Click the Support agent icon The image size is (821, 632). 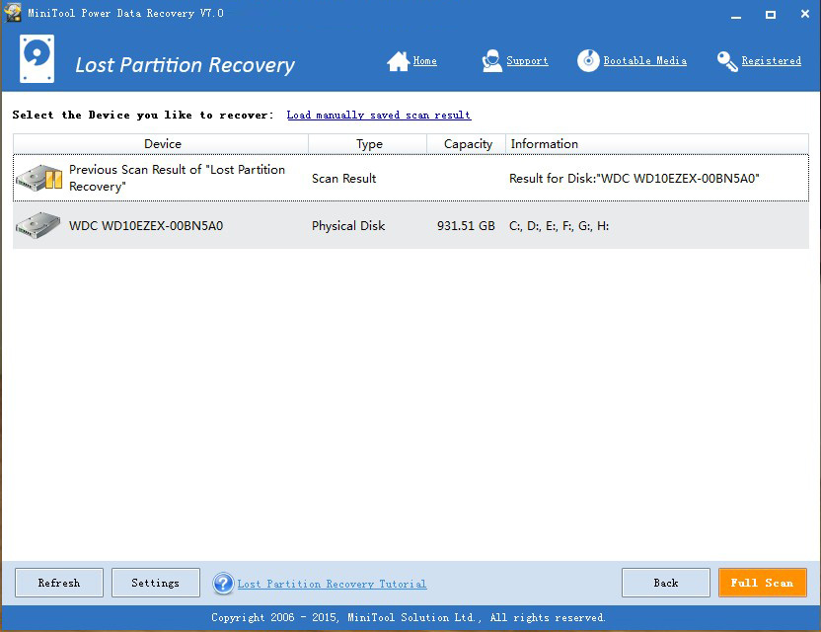pos(491,61)
